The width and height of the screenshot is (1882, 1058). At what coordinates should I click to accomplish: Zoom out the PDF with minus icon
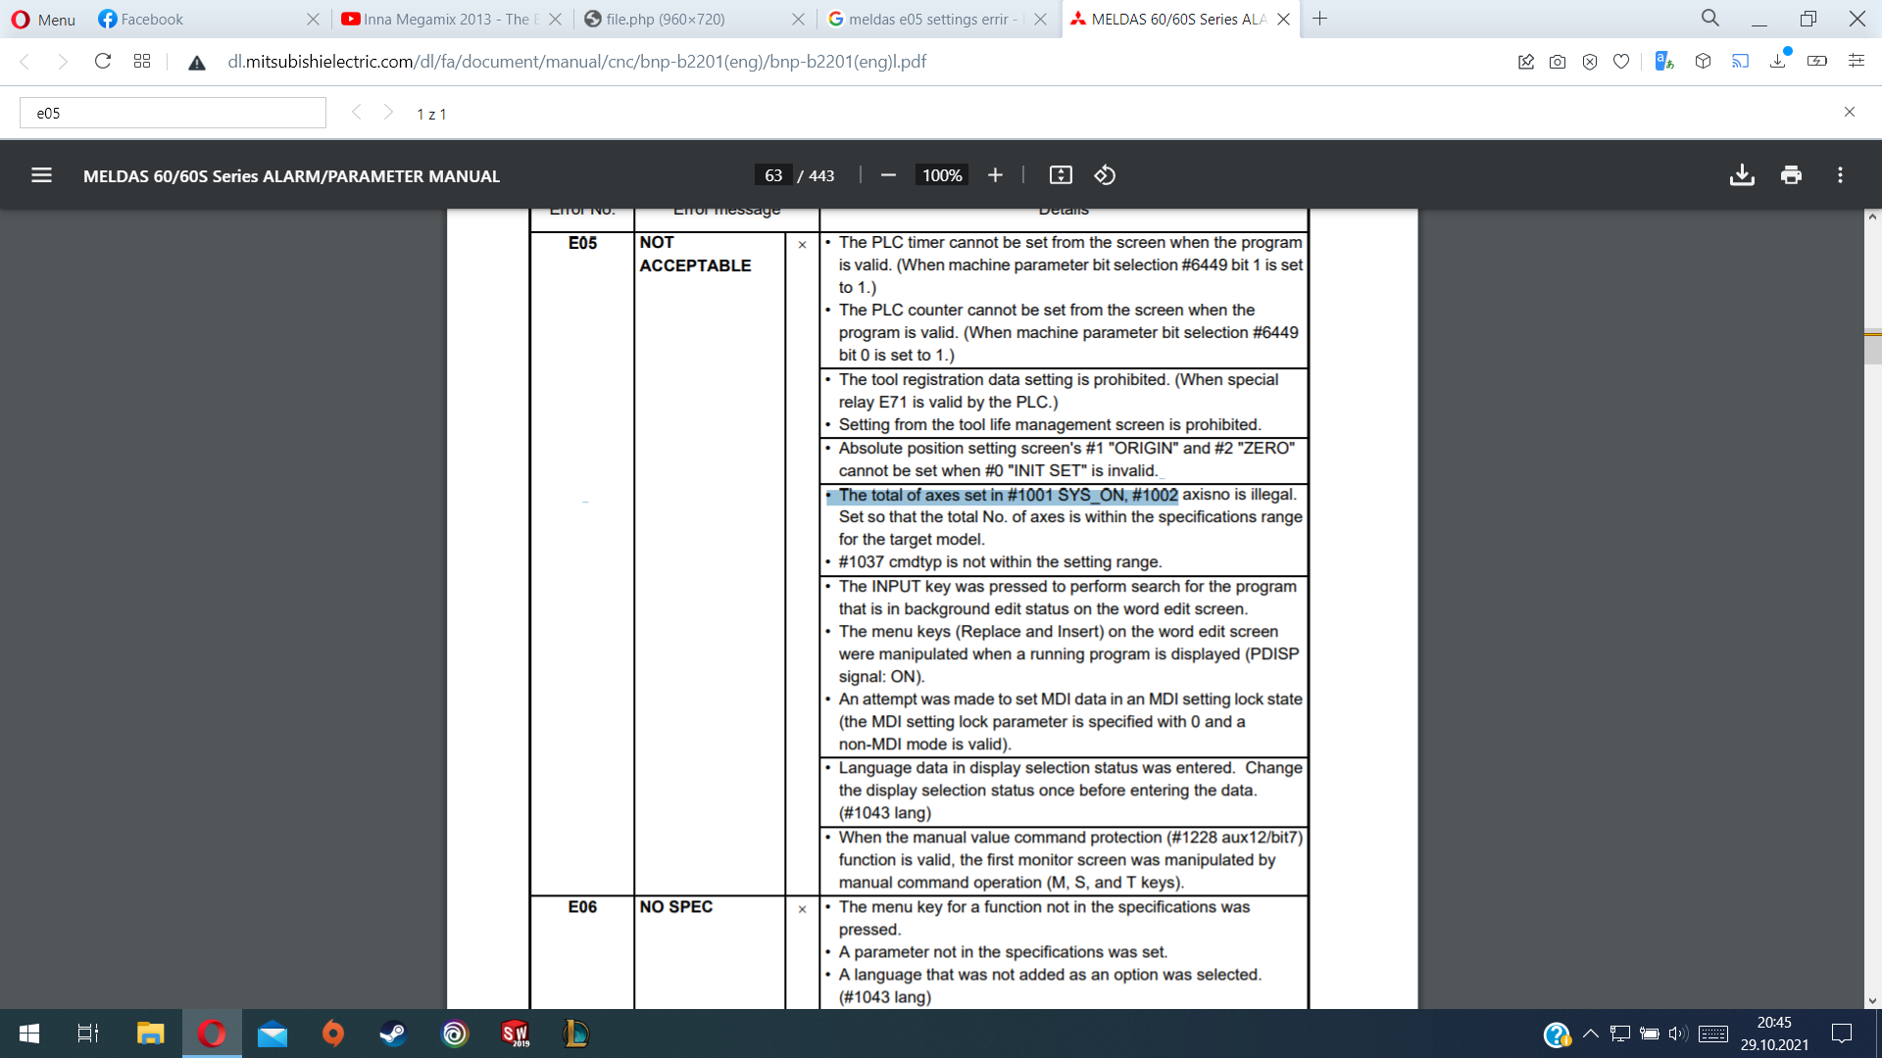click(x=888, y=175)
